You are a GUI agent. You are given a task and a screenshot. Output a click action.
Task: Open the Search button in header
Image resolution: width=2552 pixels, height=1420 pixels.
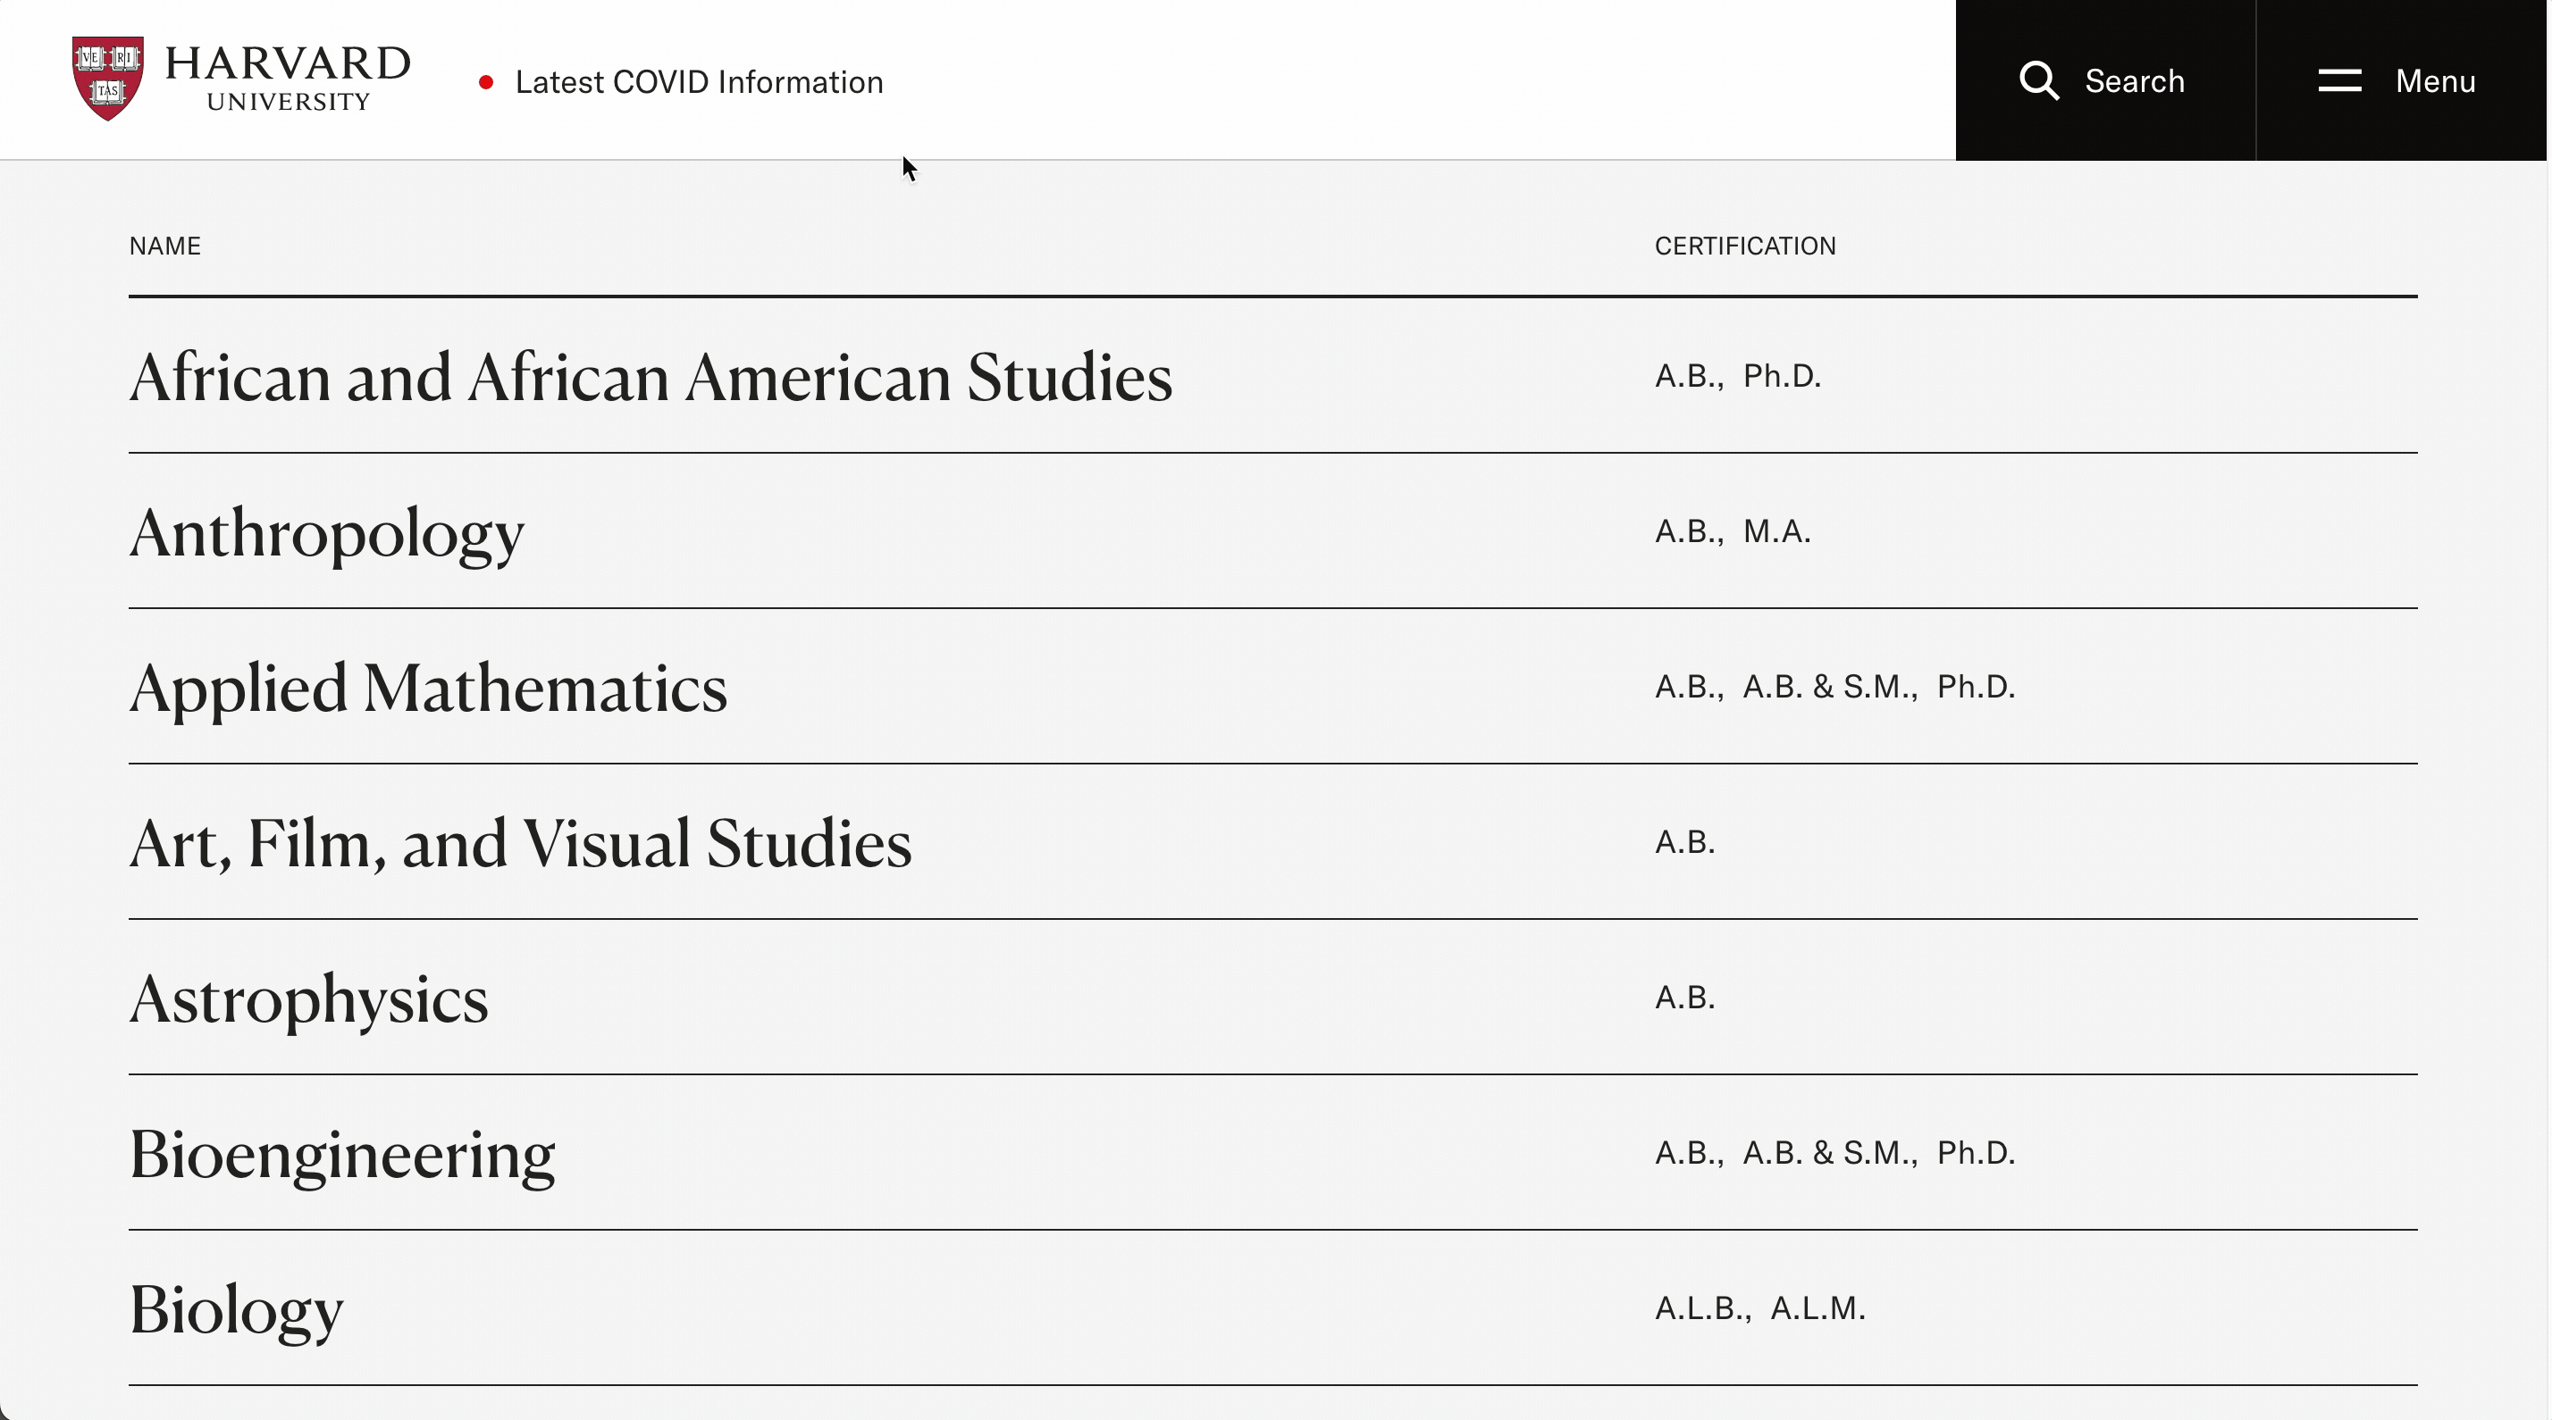[x=2105, y=80]
